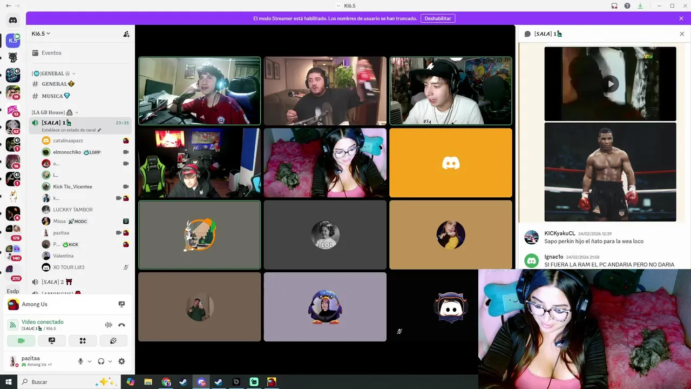Edit the channel status pencil icon
This screenshot has height=389, width=691.
[99, 130]
